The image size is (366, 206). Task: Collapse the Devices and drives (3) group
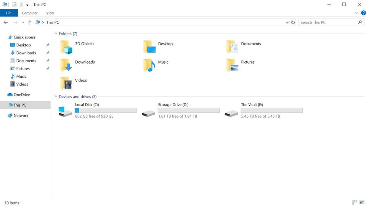point(56,96)
